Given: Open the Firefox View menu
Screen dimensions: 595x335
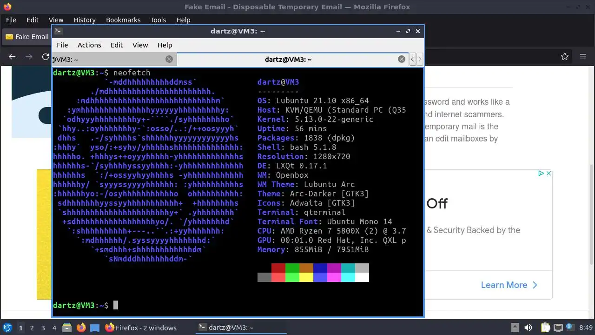Looking at the screenshot, I should [x=56, y=20].
